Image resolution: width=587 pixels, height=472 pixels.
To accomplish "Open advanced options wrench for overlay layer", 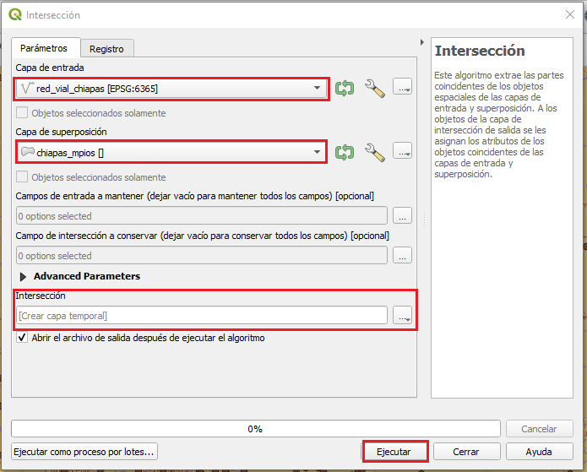I will click(374, 152).
